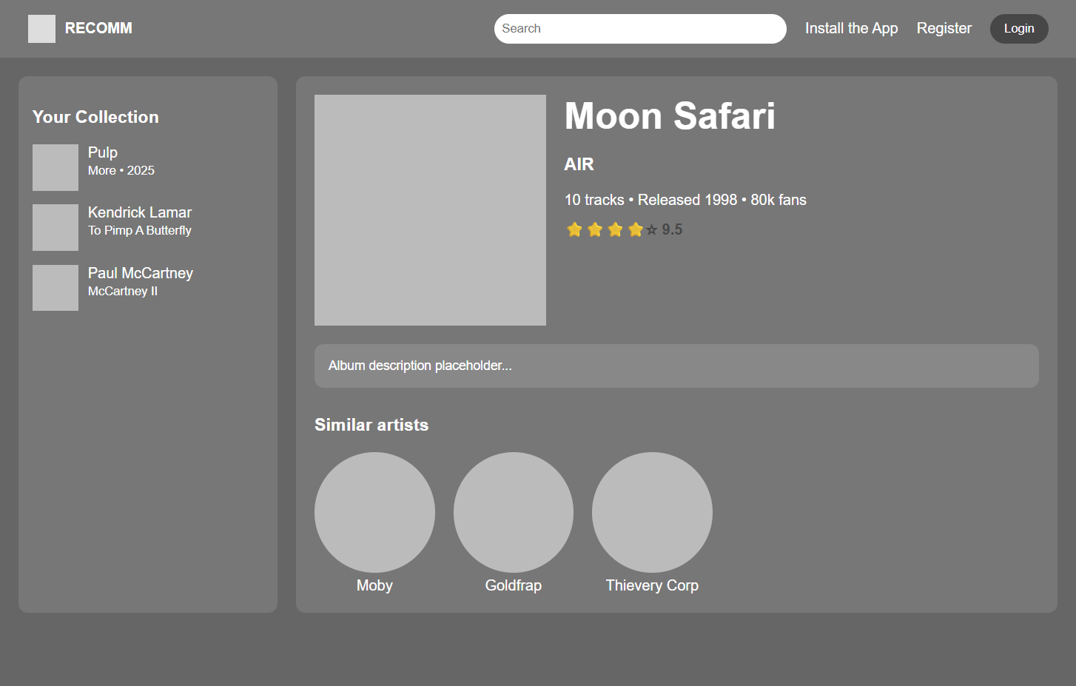
Task: Open Moby's circular artist image
Action: pos(374,512)
